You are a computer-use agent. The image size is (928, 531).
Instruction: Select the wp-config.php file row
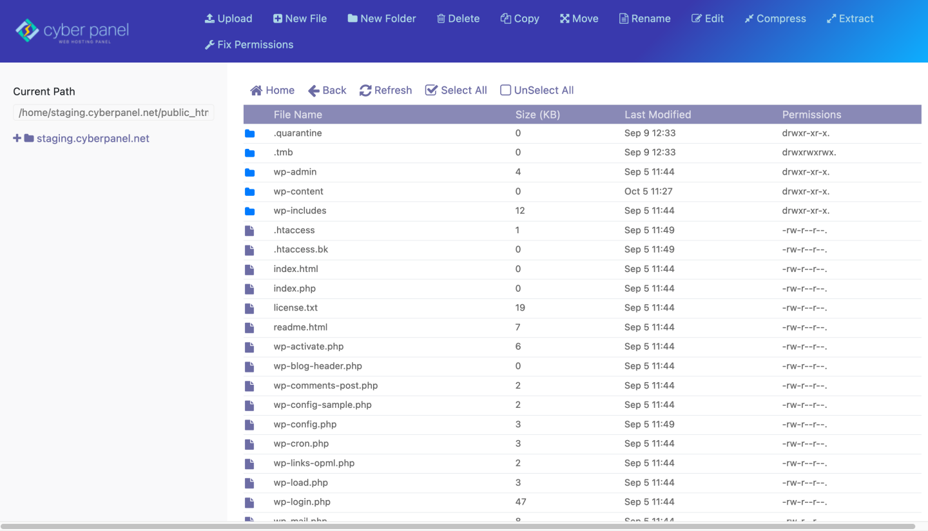(304, 424)
